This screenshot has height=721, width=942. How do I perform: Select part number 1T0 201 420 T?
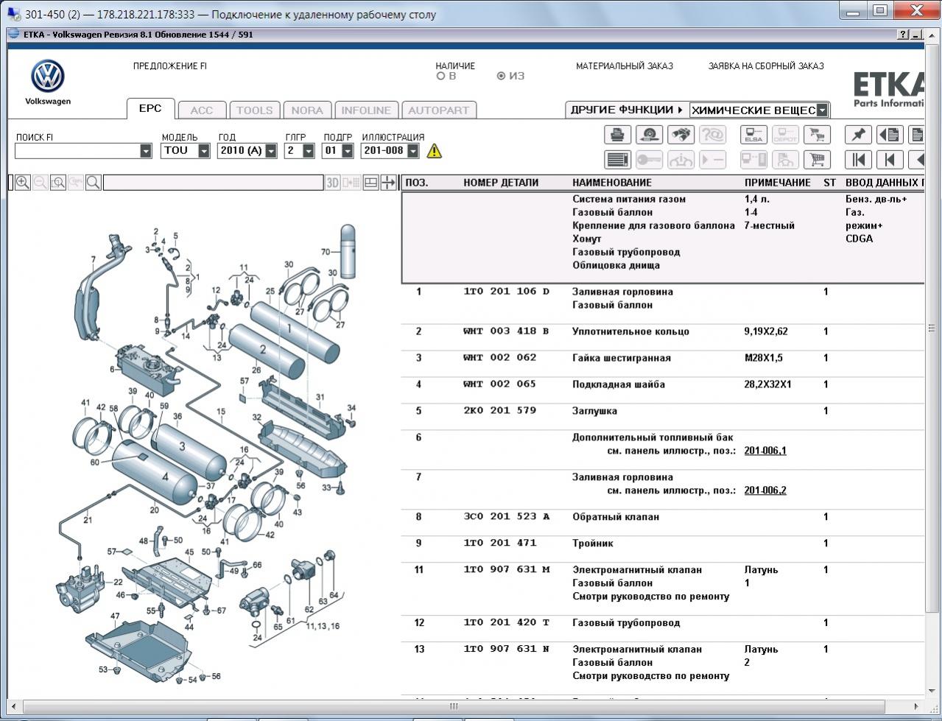(506, 623)
